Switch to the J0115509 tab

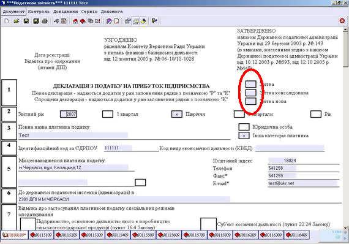pyautogui.click(x=143, y=235)
